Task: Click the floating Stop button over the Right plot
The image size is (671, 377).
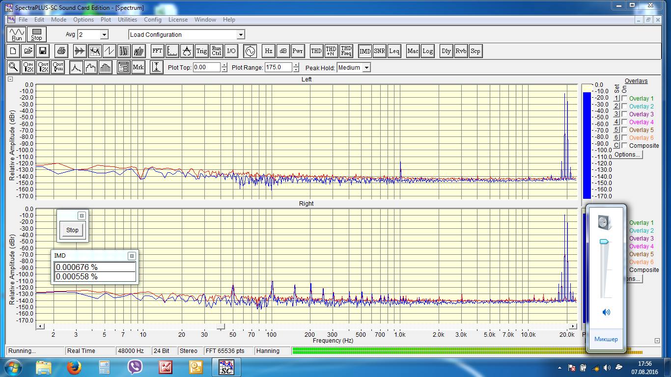Action: coord(72,230)
